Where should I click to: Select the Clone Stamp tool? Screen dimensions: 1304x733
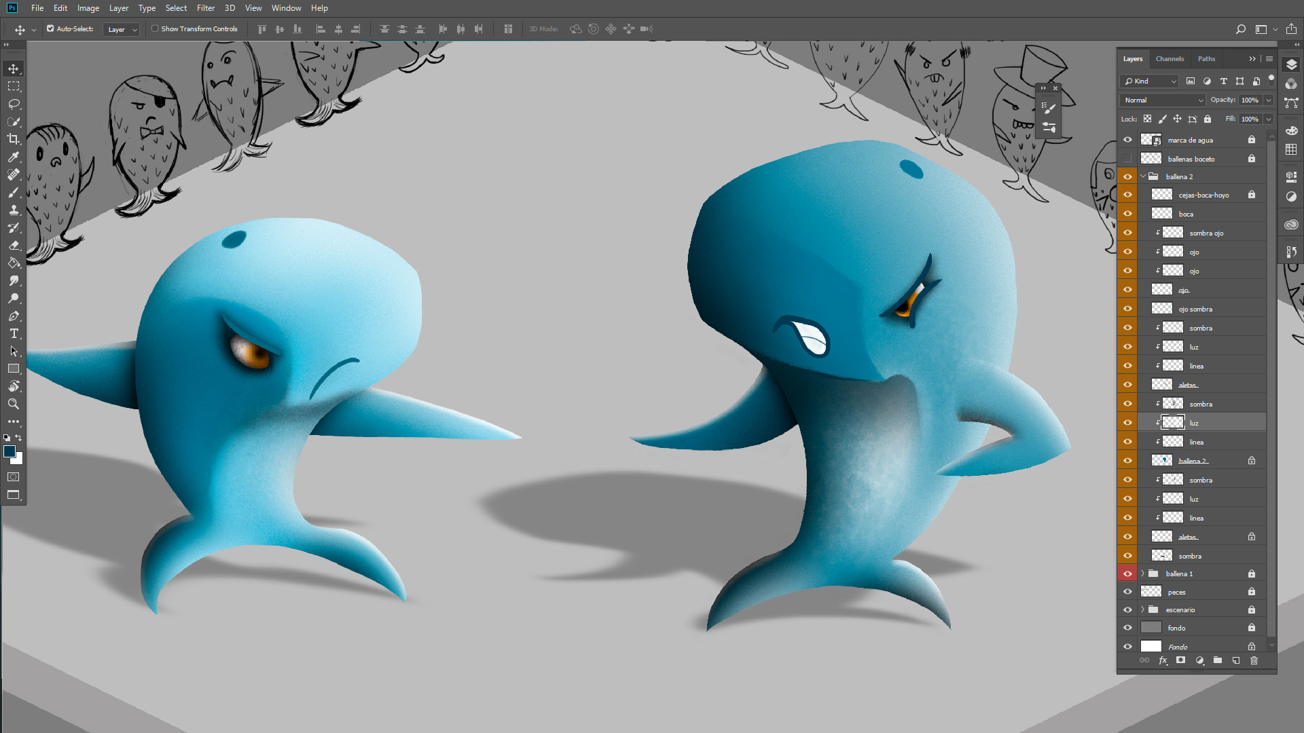[14, 210]
